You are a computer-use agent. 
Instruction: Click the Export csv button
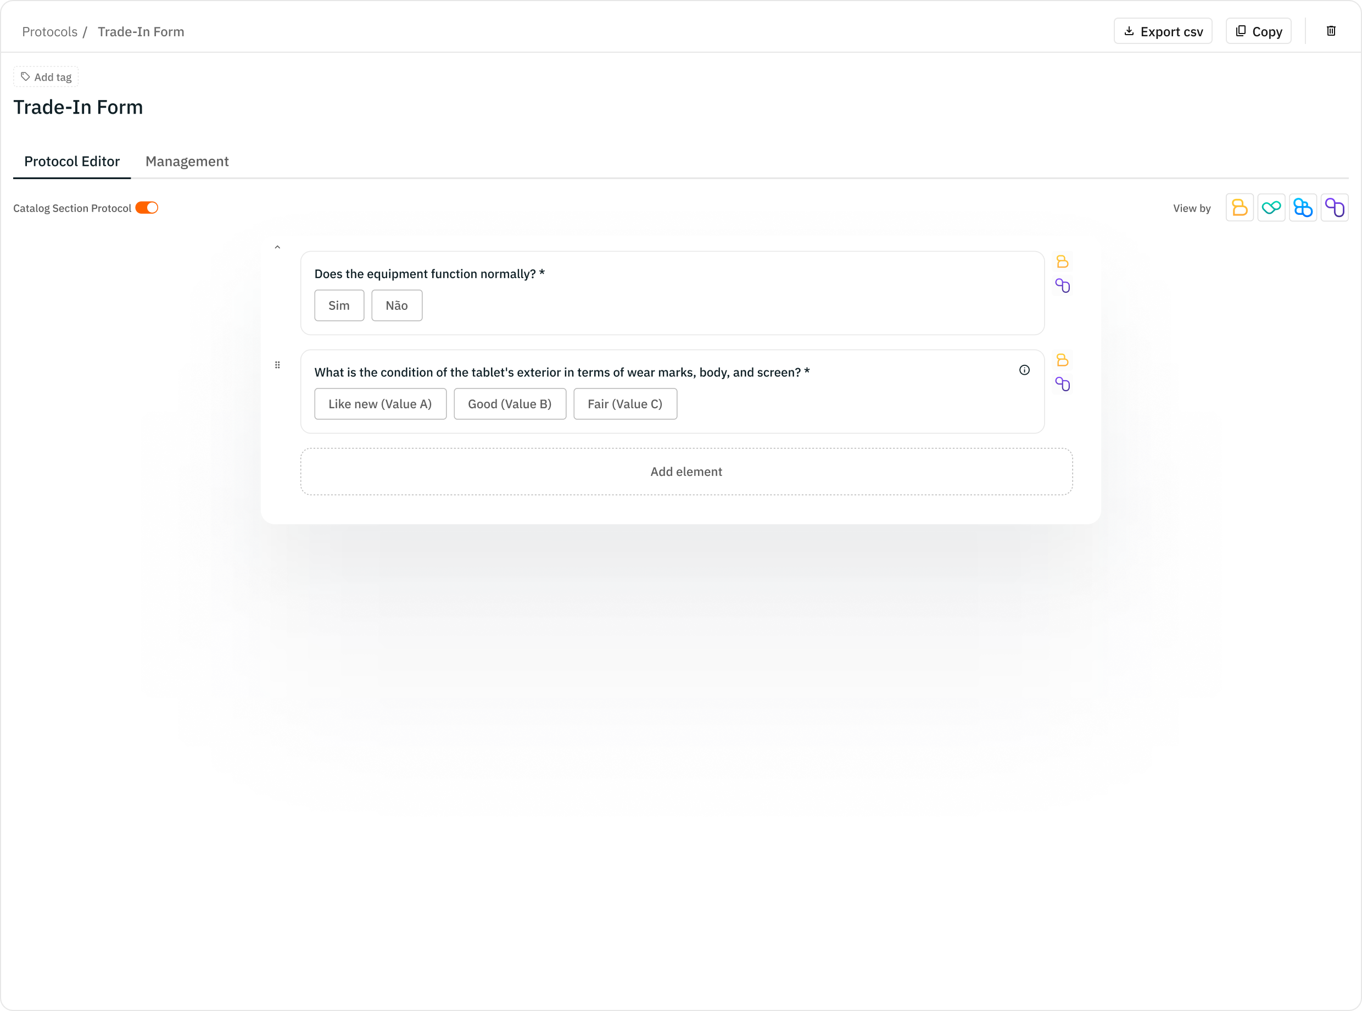click(x=1163, y=31)
